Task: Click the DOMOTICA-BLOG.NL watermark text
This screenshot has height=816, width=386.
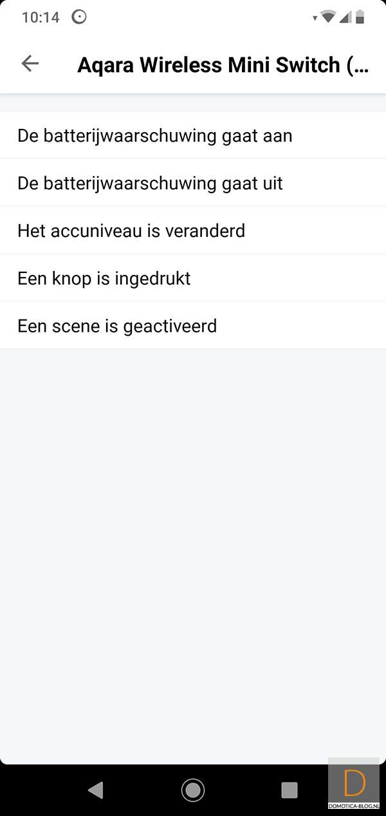Action: click(x=354, y=806)
